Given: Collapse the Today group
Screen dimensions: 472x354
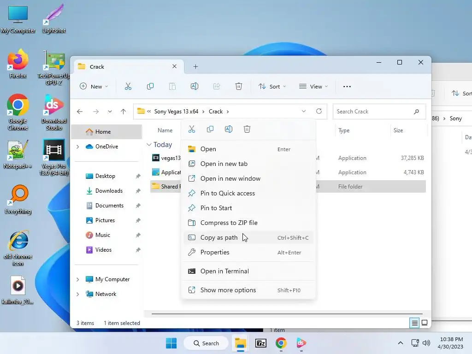Looking at the screenshot, I should 149,145.
